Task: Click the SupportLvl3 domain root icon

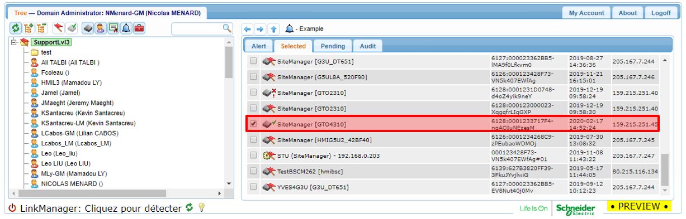Action: coord(25,42)
